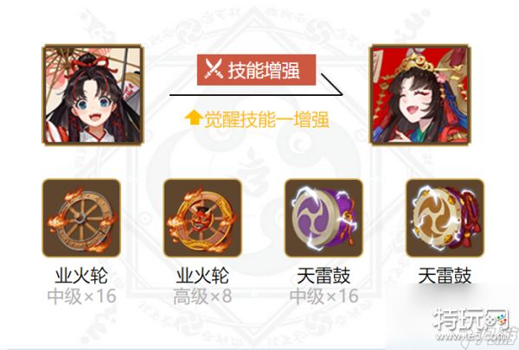The height and width of the screenshot is (350, 519).
Task: Click the 中级×16 quantity under first 业火轮
Action: pyautogui.click(x=82, y=296)
